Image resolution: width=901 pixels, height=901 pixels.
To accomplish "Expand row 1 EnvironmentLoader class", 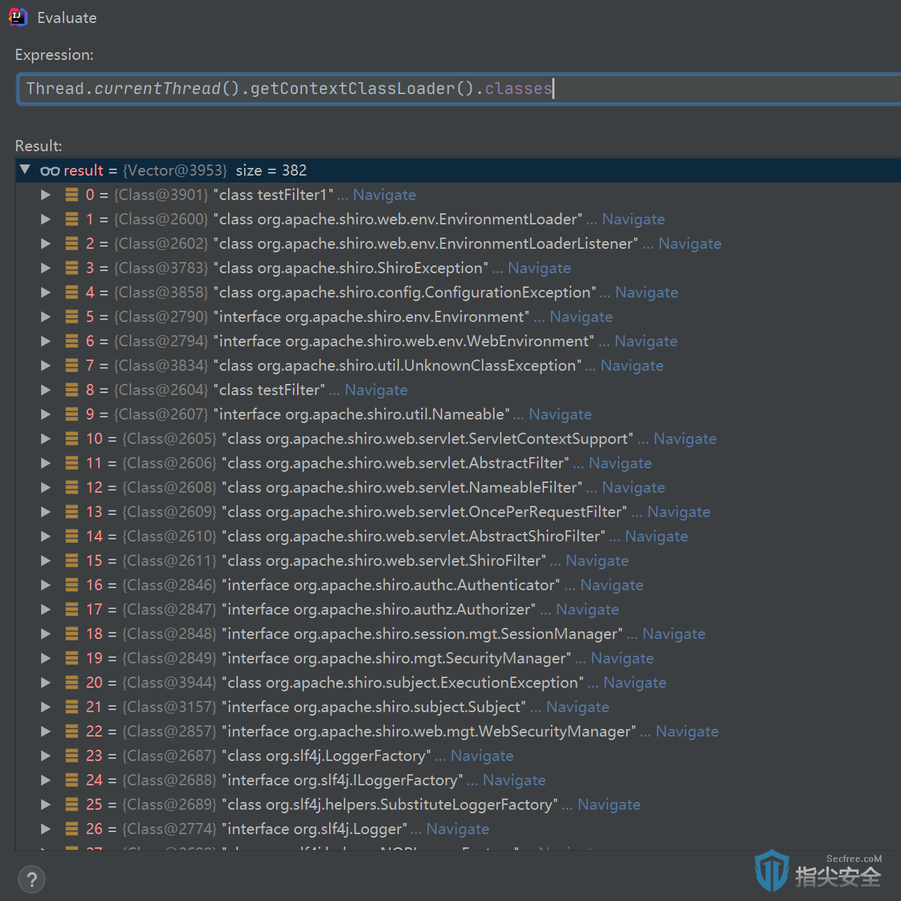I will click(x=46, y=220).
